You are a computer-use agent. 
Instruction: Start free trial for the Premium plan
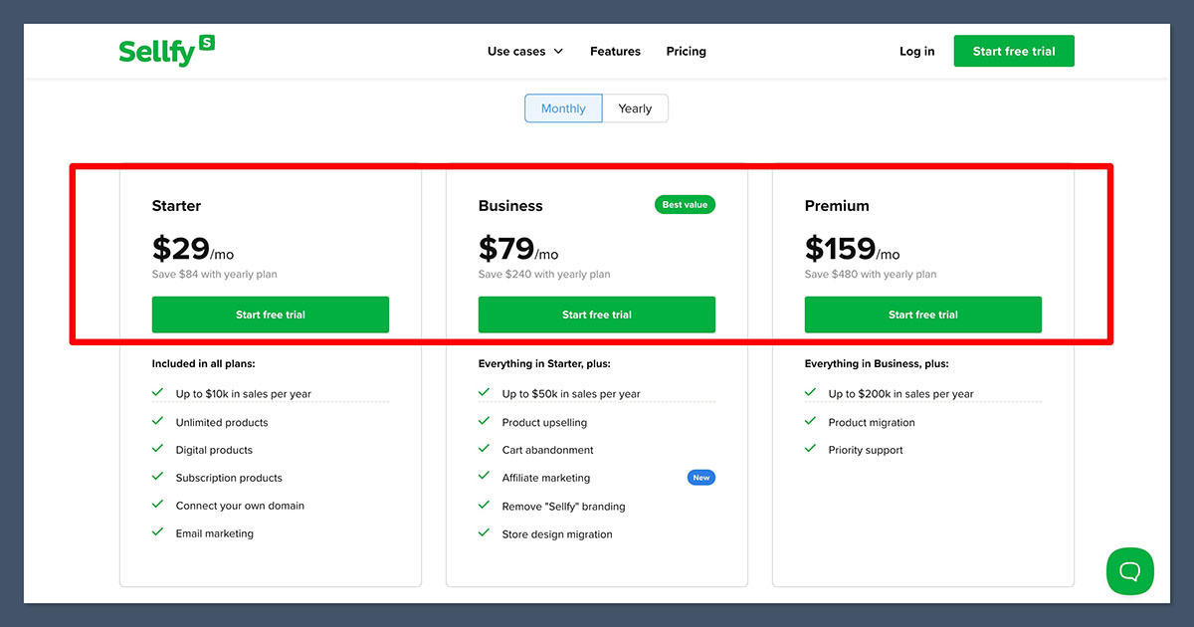click(x=922, y=313)
